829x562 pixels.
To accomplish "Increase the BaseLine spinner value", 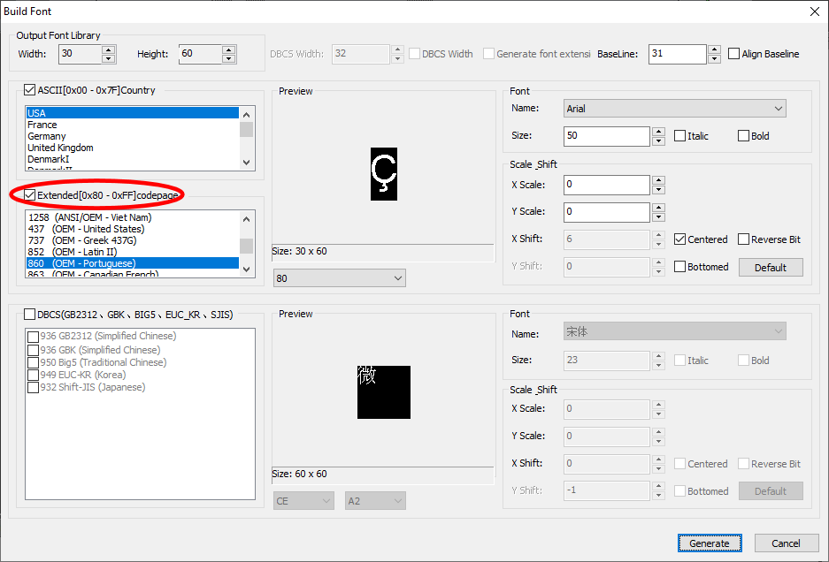I will 714,49.
